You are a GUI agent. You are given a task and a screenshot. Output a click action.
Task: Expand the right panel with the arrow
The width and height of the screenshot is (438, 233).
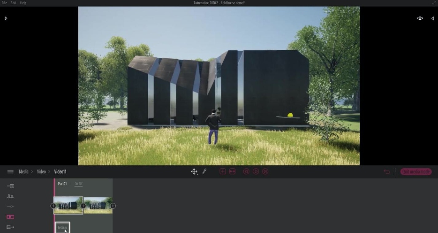(432, 18)
